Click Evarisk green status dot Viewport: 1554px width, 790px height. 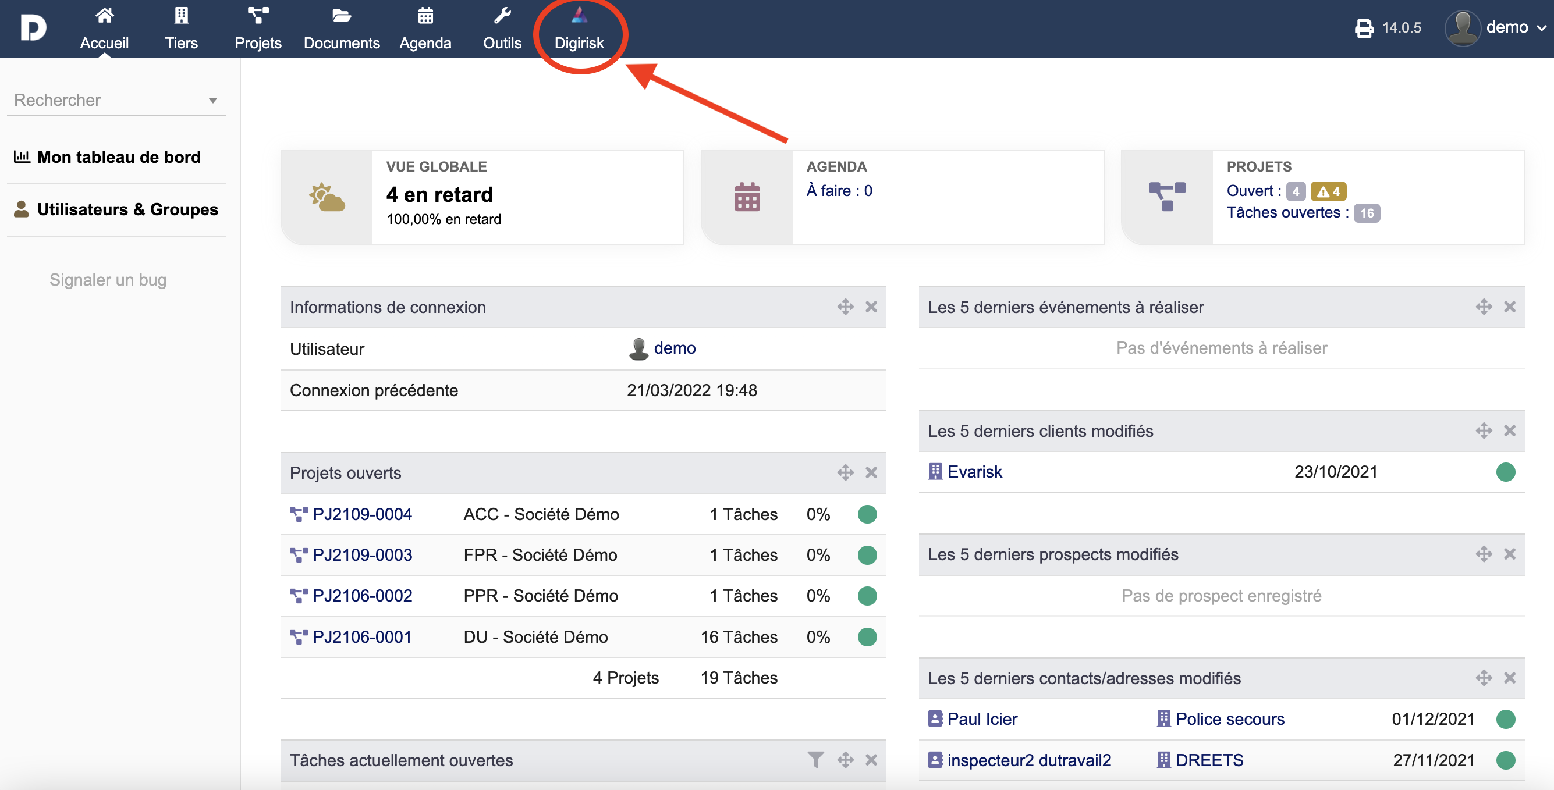[x=1505, y=472]
